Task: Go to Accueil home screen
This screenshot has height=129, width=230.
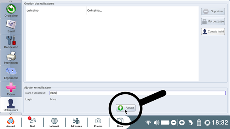Action: coord(11,122)
